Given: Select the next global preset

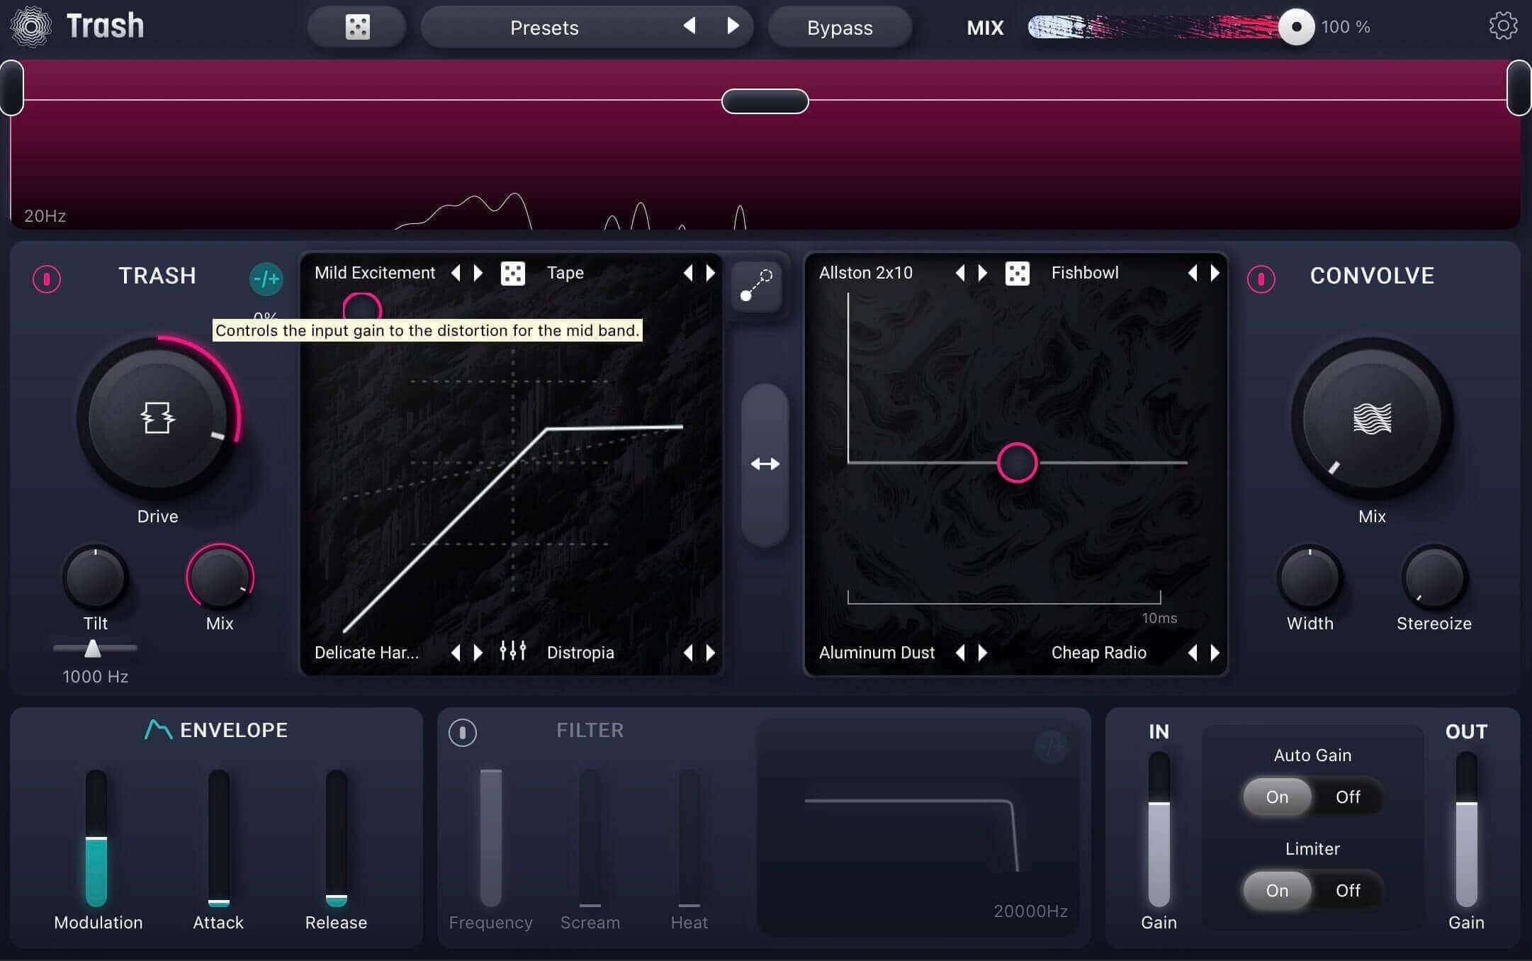Looking at the screenshot, I should click(733, 26).
